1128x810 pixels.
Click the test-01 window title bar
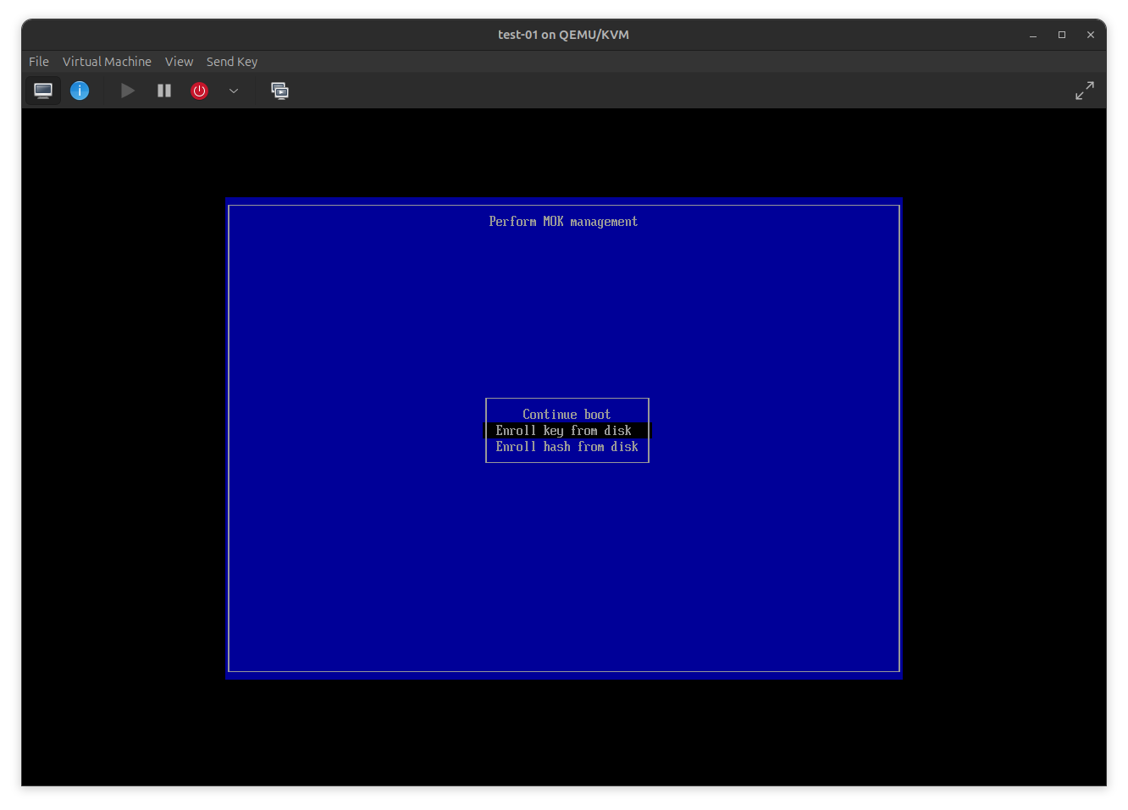[563, 35]
